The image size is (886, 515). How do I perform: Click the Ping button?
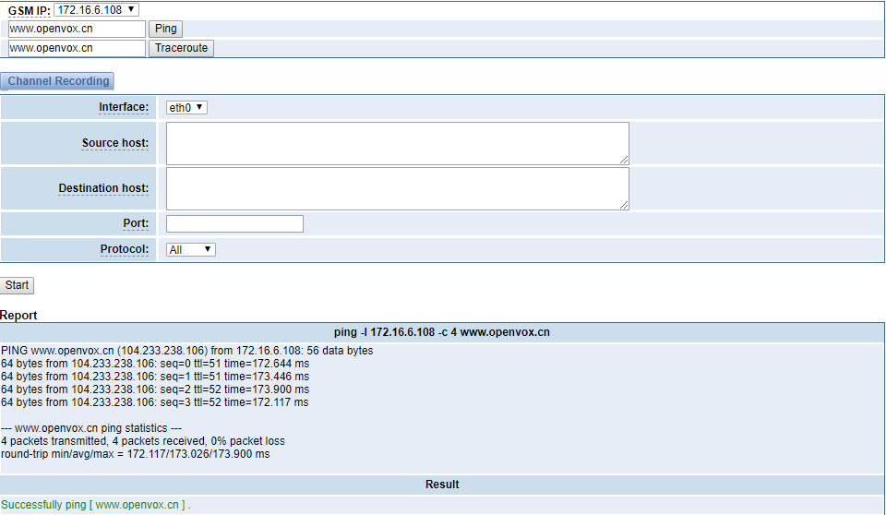[165, 29]
